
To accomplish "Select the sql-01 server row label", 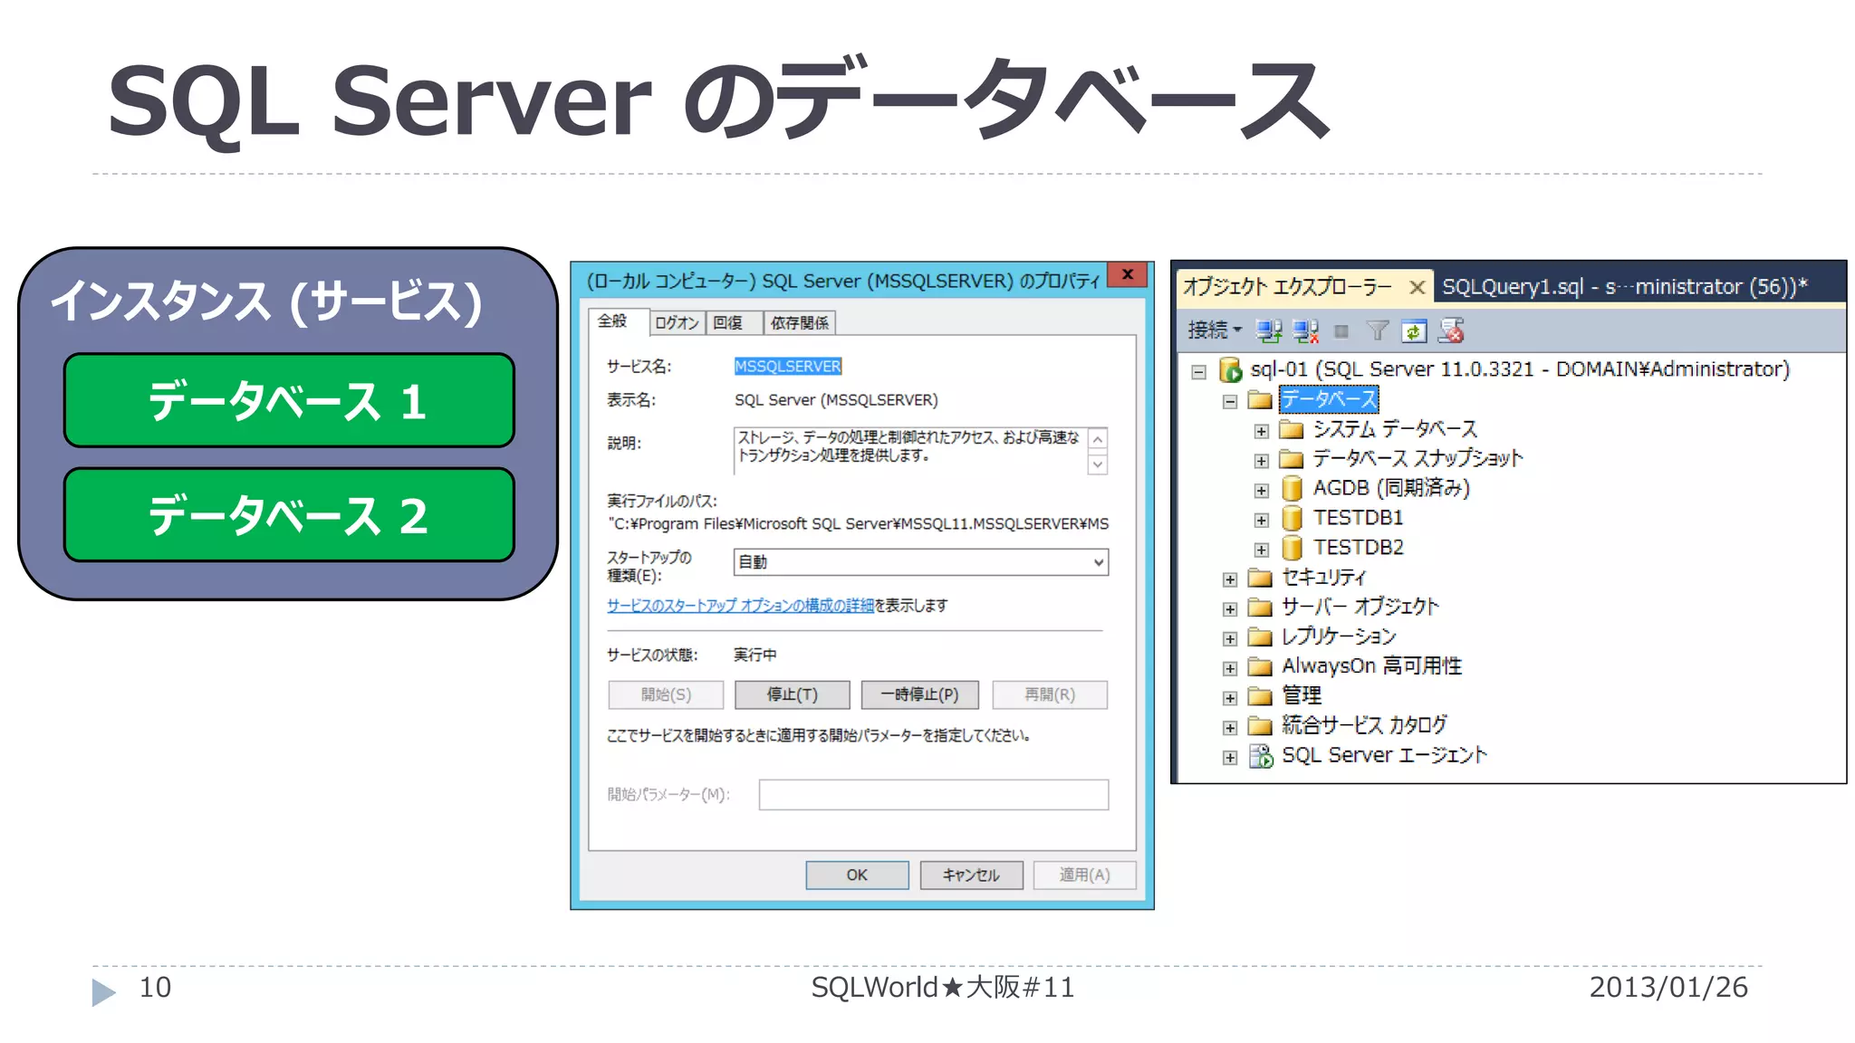I will (x=1520, y=369).
